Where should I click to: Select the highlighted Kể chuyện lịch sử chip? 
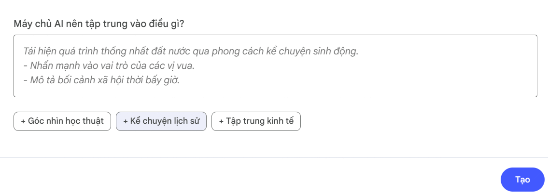click(x=161, y=121)
